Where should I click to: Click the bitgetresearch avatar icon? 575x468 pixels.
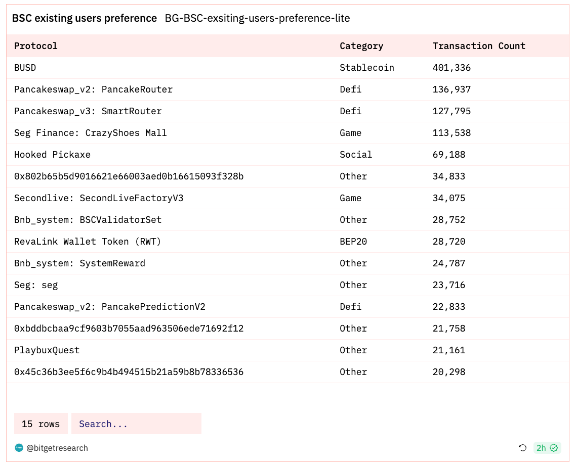point(19,448)
